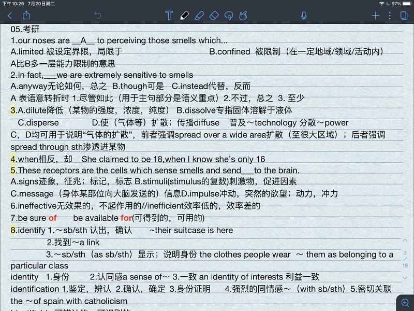Tap the 3/19 page indicator
This screenshot has height=311, width=414.
[405, 259]
